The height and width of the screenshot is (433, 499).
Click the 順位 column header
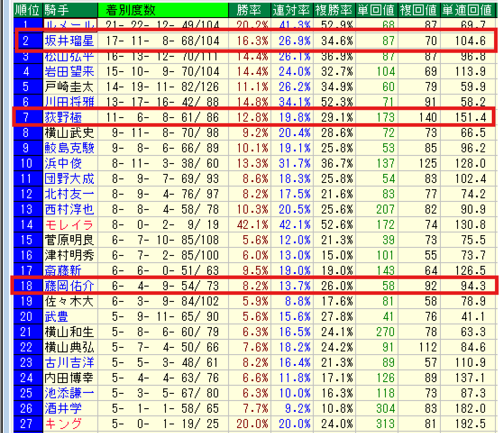pos(28,9)
